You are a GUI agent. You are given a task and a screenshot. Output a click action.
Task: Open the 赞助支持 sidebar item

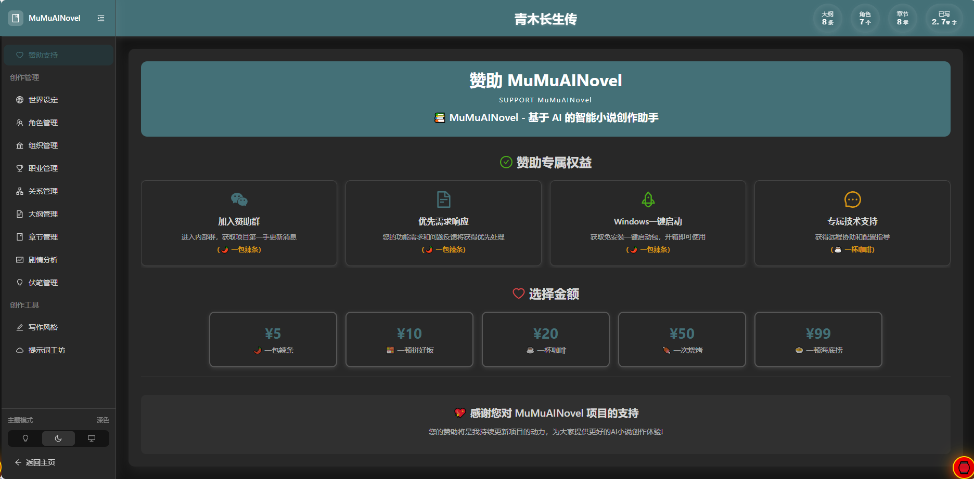(58, 55)
